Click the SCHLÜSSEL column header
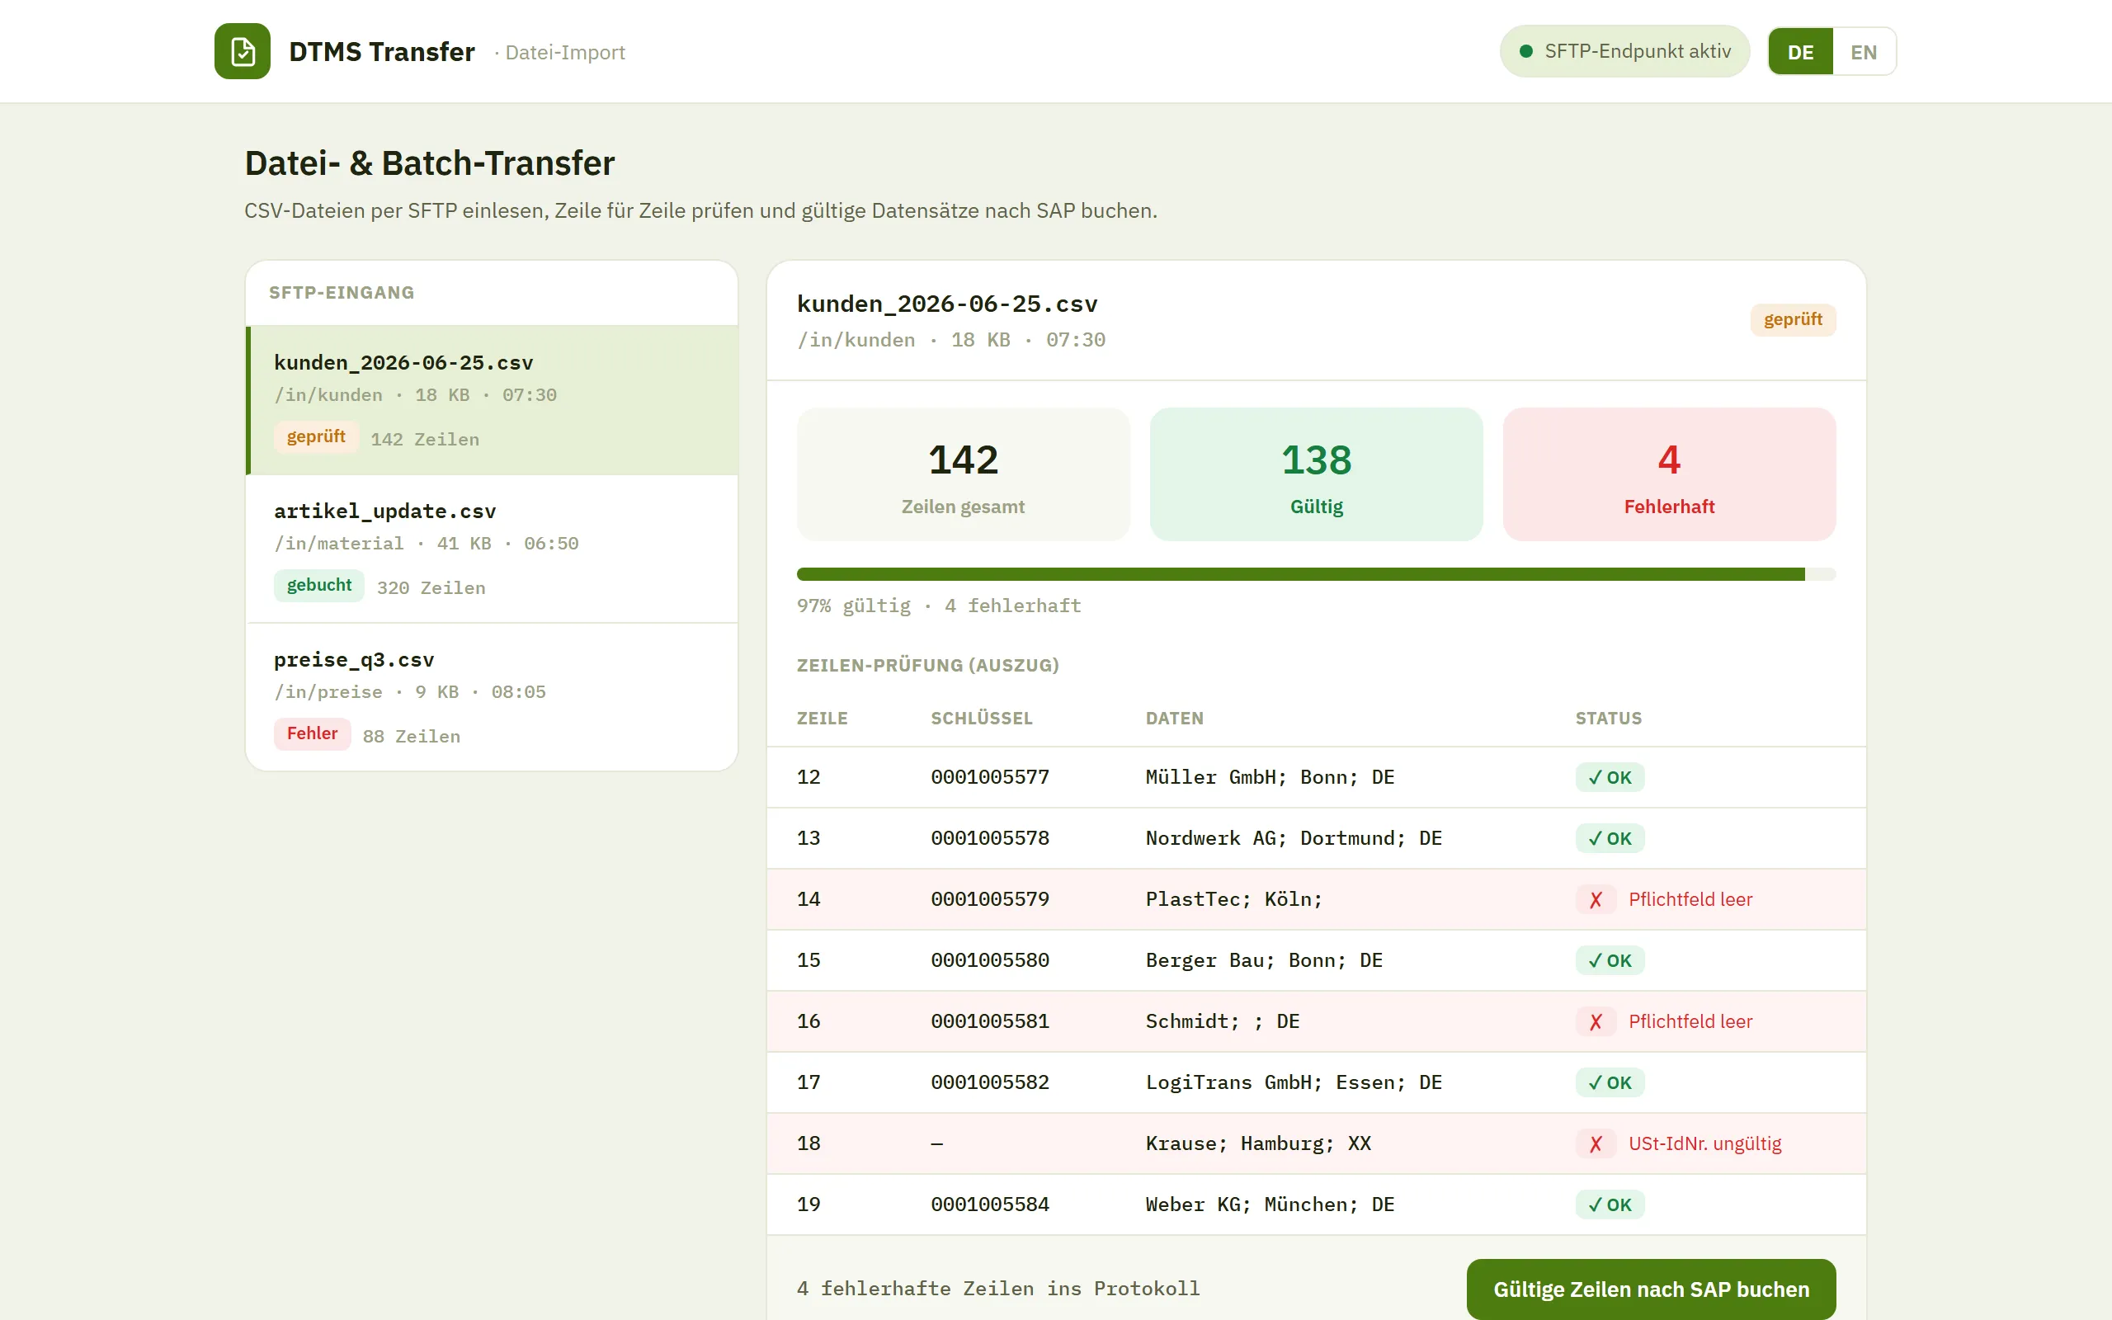2112x1320 pixels. (x=981, y=719)
